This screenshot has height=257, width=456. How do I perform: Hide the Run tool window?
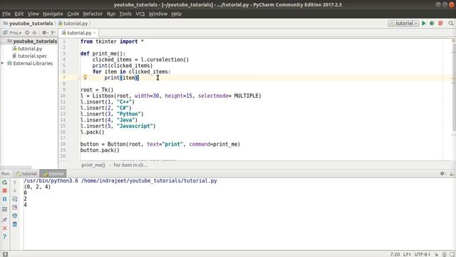pos(451,173)
